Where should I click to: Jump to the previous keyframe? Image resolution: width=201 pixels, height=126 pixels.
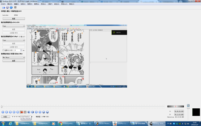point(14,112)
